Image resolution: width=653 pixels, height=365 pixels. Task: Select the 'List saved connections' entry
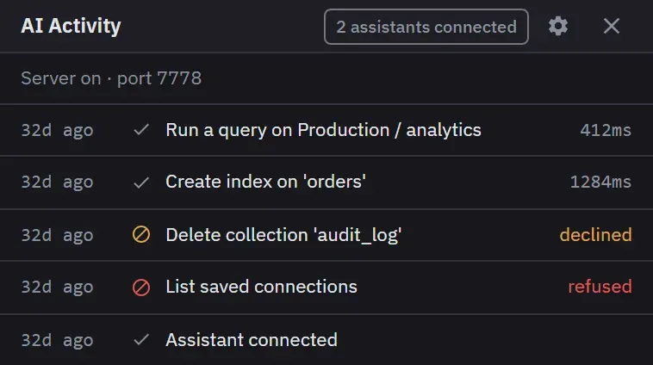[326, 288]
